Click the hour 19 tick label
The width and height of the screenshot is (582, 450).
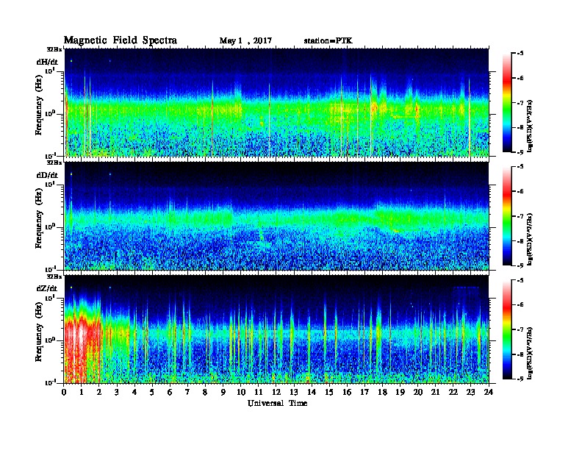tap(400, 392)
